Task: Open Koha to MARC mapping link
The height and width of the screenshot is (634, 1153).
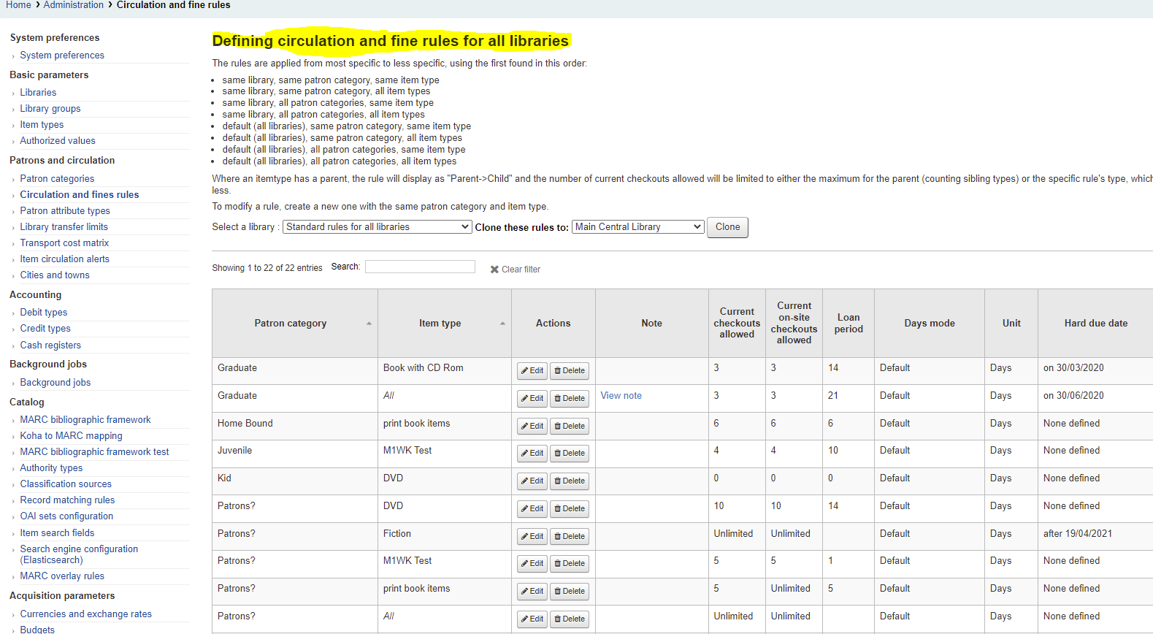Action: coord(71,436)
